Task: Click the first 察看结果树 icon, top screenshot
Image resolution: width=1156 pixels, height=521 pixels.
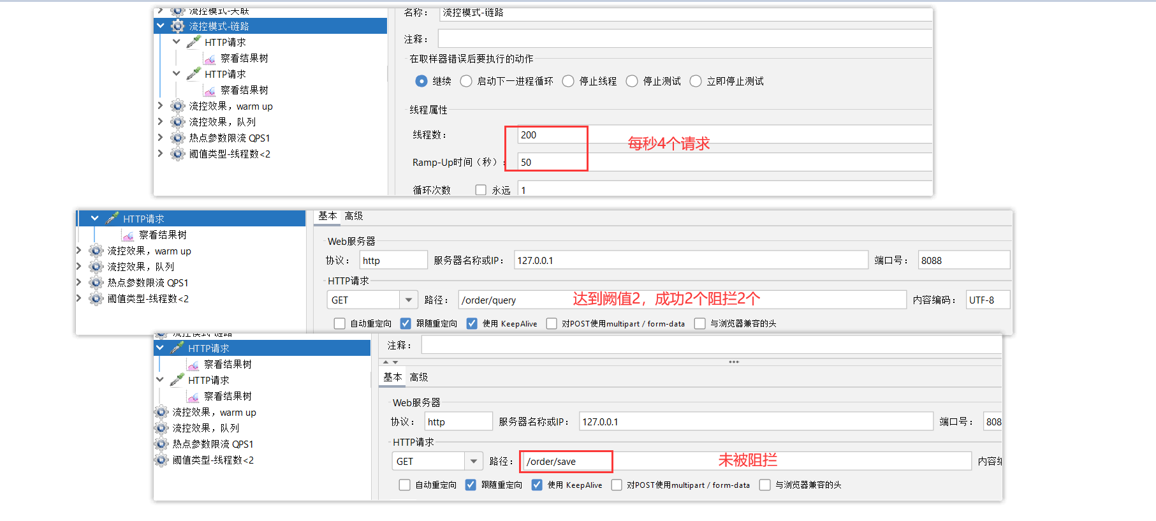Action: coord(210,59)
